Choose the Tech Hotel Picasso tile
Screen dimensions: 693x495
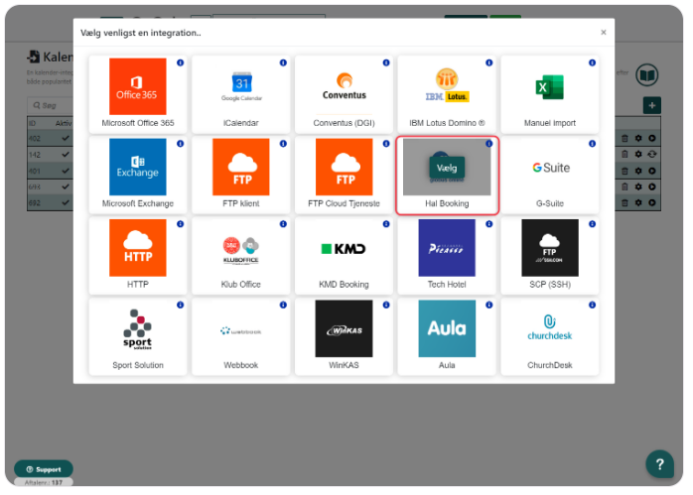click(447, 256)
